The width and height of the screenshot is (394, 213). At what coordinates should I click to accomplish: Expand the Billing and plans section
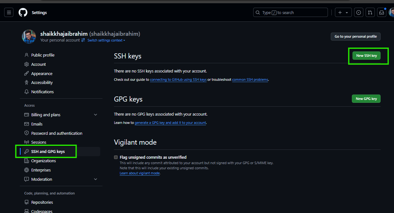tap(95, 115)
